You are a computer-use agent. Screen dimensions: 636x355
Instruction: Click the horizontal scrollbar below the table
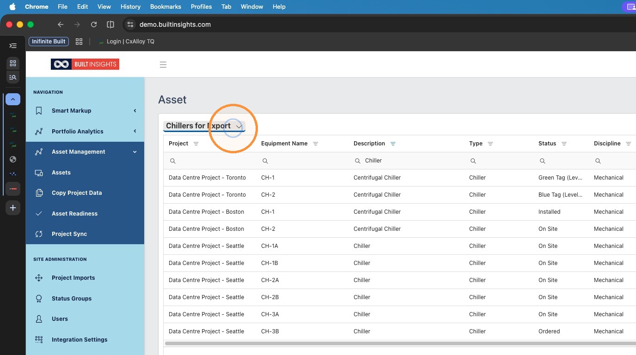tap(400, 343)
